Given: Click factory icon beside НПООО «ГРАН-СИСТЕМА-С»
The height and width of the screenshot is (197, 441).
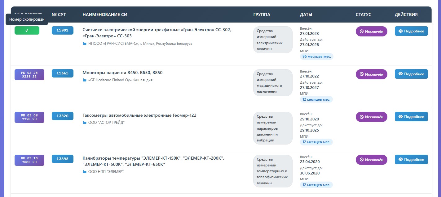Looking at the screenshot, I should pos(84,44).
